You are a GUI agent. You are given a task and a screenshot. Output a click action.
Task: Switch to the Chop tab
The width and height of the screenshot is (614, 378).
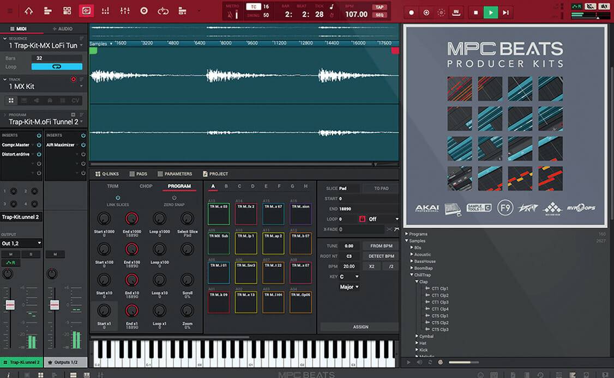(x=146, y=186)
